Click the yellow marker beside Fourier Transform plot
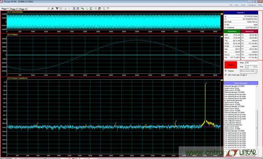263x159 pixels. [x=222, y=80]
